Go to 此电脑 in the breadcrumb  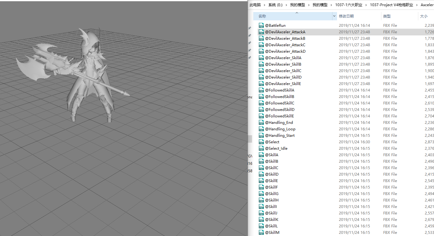(255, 5)
